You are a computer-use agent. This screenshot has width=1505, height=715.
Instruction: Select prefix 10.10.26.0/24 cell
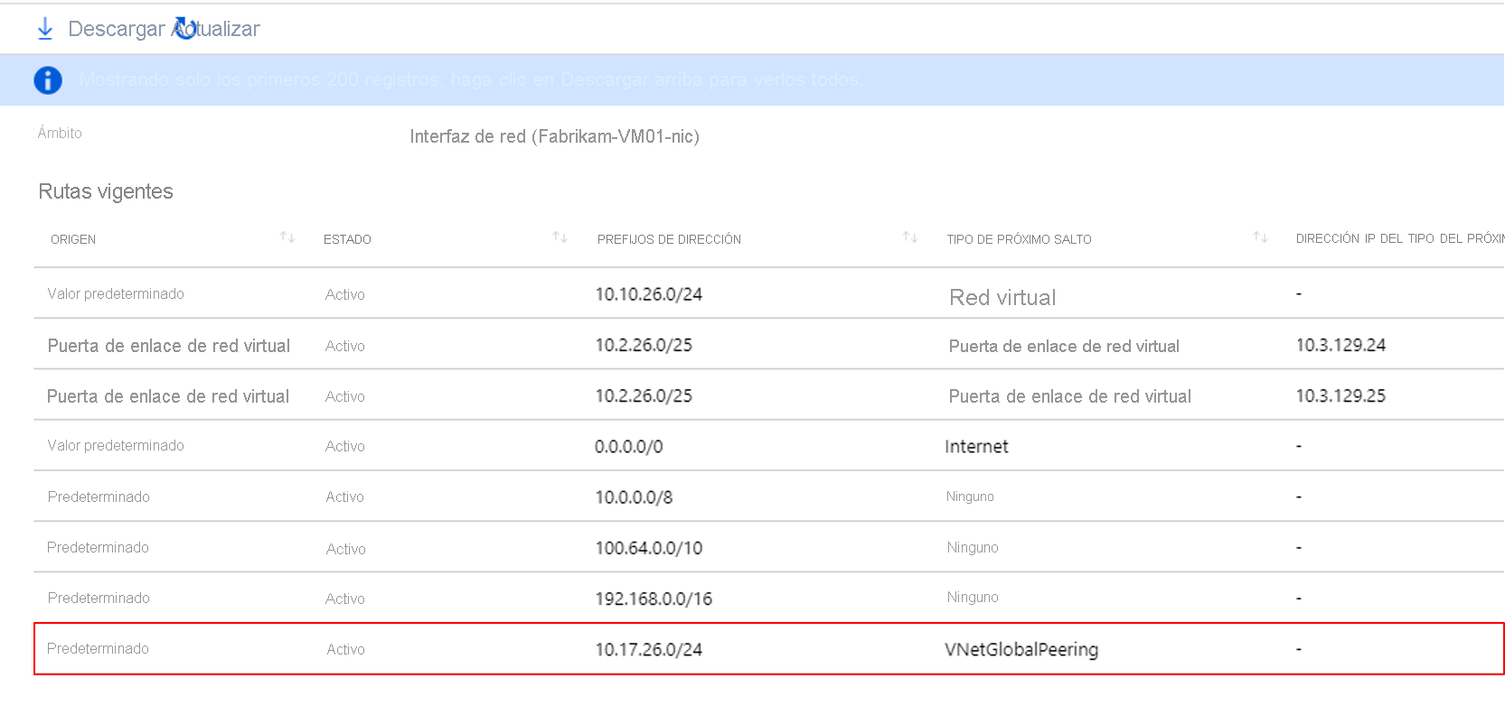tap(649, 294)
